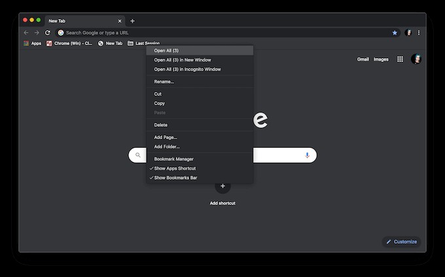This screenshot has height=277, width=445.
Task: Click the browser forward arrow
Action: point(37,33)
